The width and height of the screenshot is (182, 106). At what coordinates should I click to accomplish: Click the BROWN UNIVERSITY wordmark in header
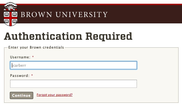[64, 14]
